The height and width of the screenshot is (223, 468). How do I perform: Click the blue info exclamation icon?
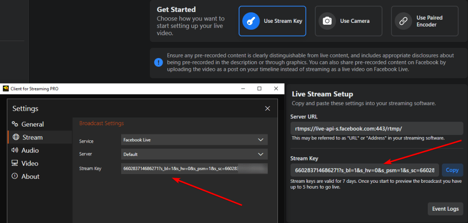click(158, 62)
